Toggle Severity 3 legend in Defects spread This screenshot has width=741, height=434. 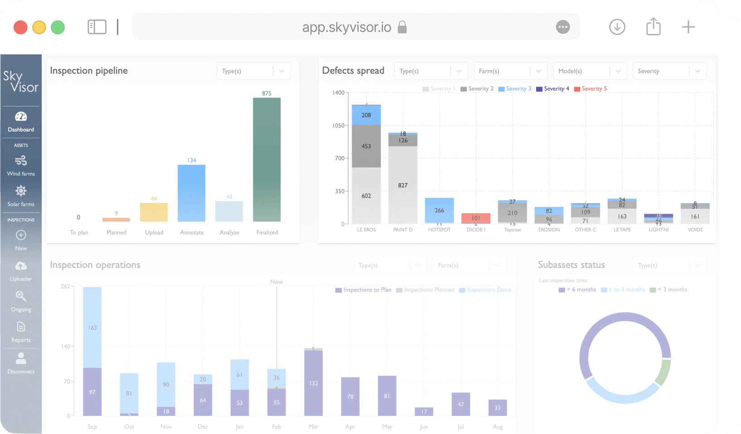[515, 89]
